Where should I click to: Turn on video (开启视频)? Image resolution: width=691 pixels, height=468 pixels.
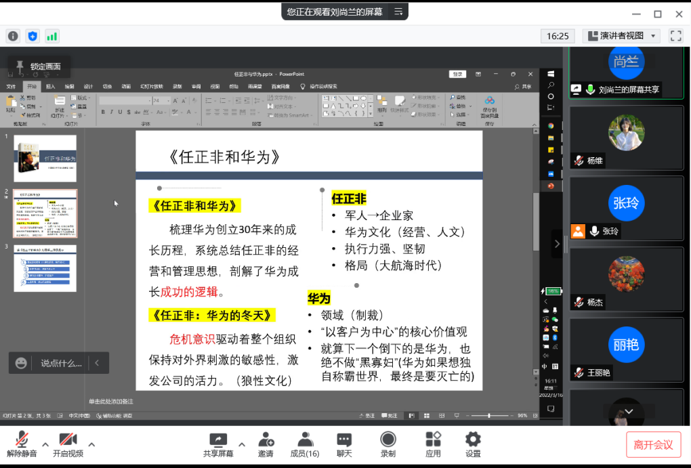click(x=68, y=444)
